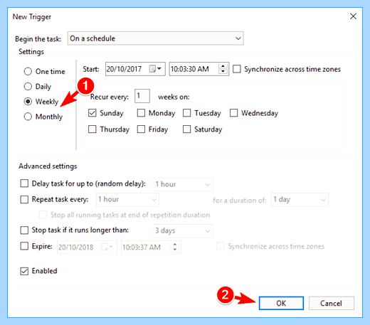Viewport: 370px width, 325px height.
Task: Open the random delay 1 hour dropdown
Action: tap(183, 184)
